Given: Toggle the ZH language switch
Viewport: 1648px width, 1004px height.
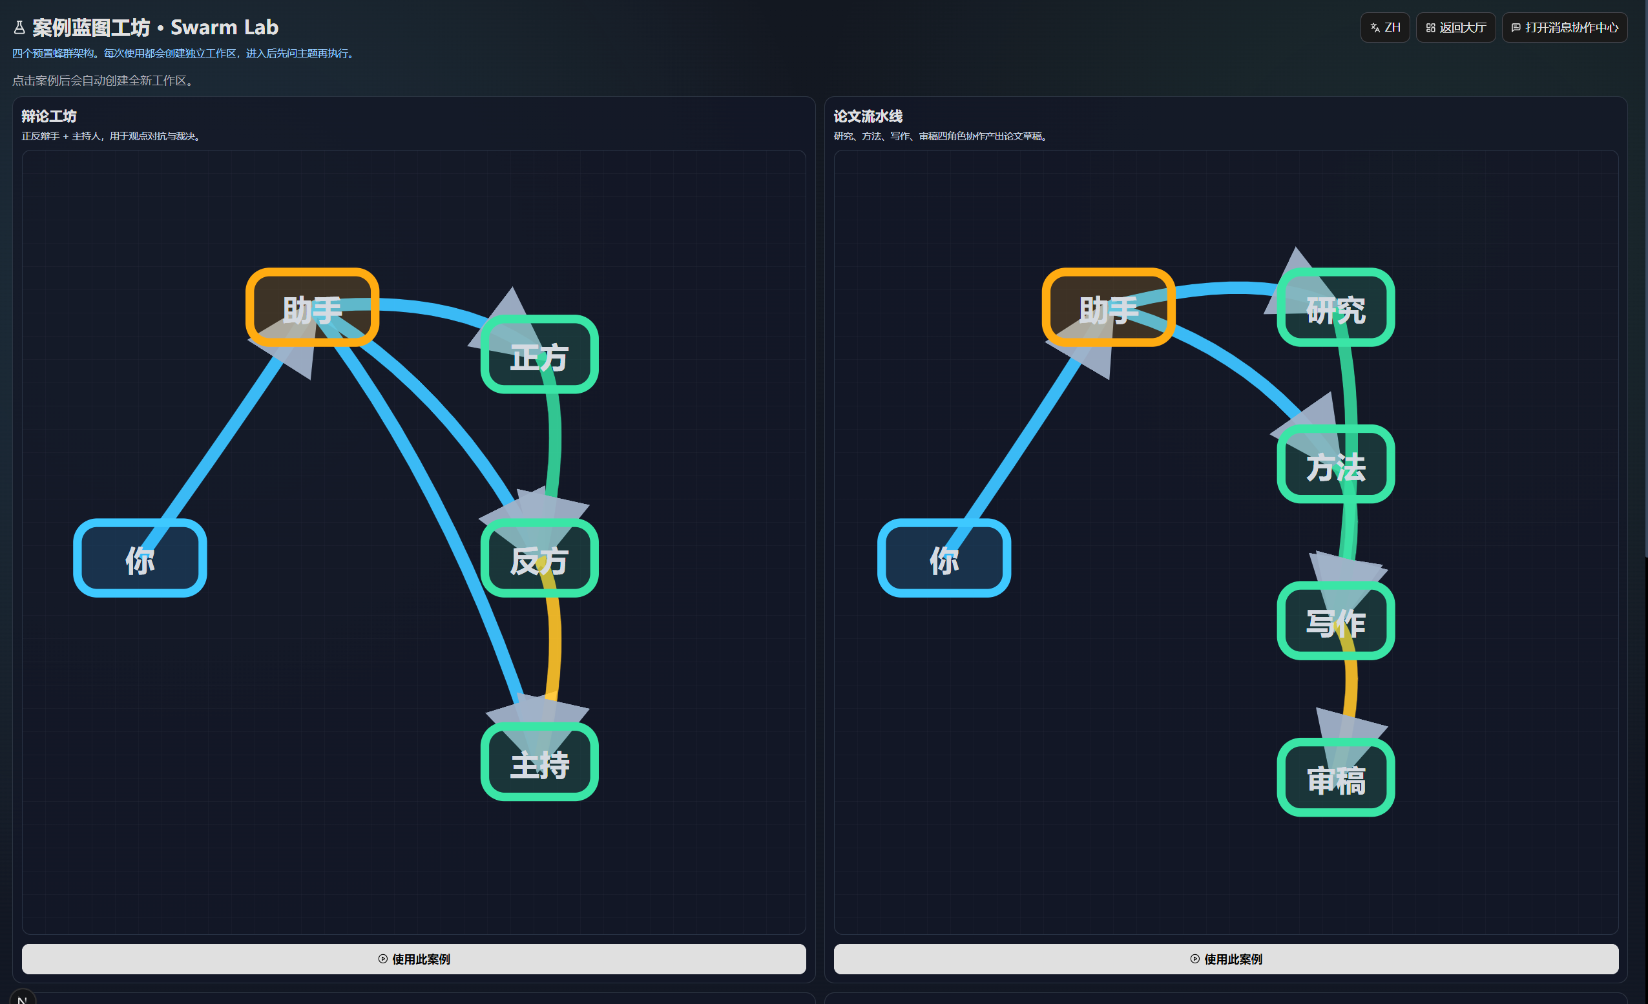Looking at the screenshot, I should point(1384,27).
